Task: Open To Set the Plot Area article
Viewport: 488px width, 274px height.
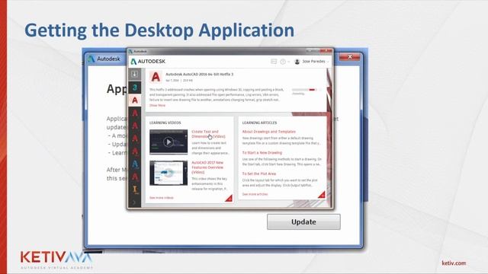Action: [259, 174]
